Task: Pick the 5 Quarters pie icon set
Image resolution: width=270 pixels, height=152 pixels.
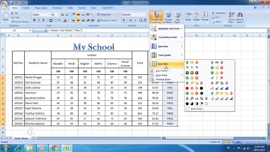Action: click(197, 104)
